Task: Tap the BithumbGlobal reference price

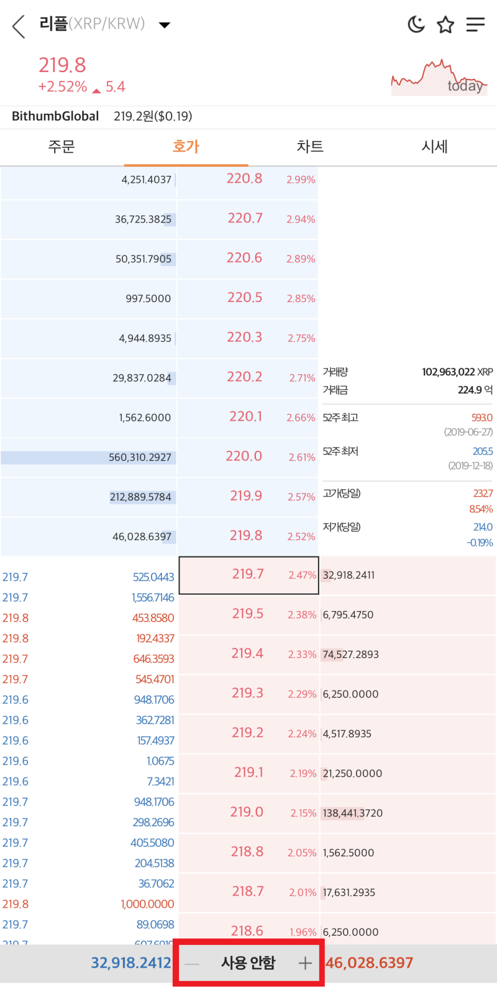Action: tap(153, 116)
